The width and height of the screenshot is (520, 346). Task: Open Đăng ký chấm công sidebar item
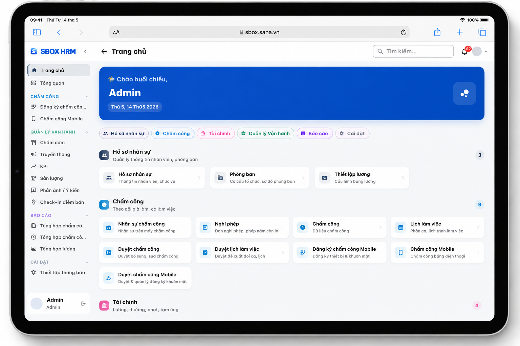(59, 107)
